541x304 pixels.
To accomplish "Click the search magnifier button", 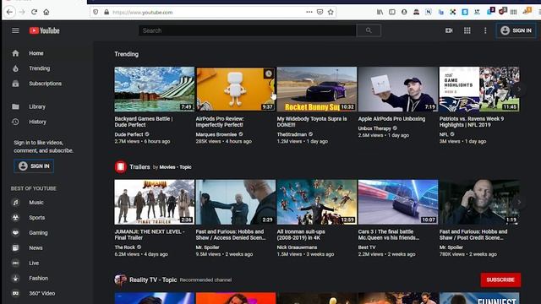I will click(369, 30).
